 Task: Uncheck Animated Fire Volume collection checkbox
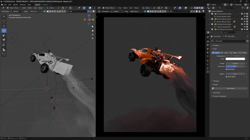242,29
